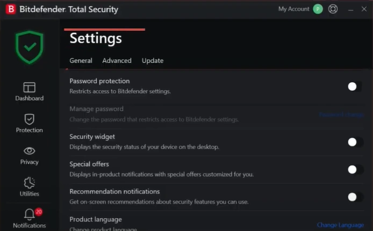
Task: Click the Password change link
Action: point(341,115)
